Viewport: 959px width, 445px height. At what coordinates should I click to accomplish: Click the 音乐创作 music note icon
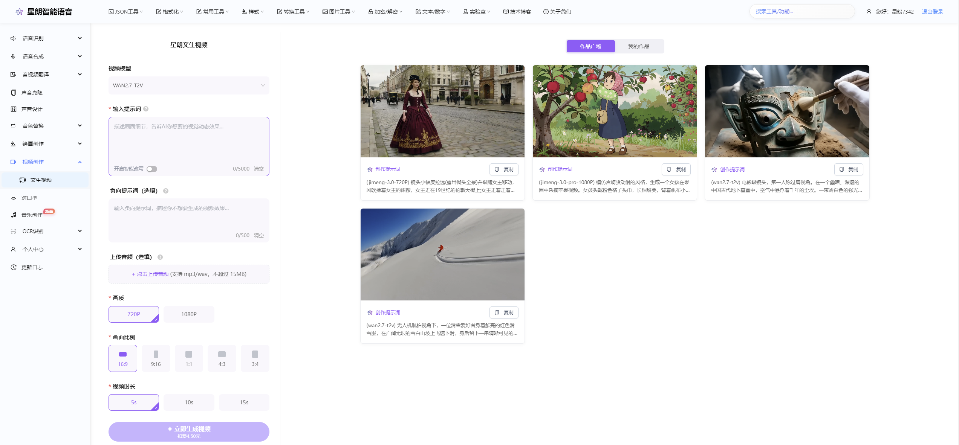13,215
